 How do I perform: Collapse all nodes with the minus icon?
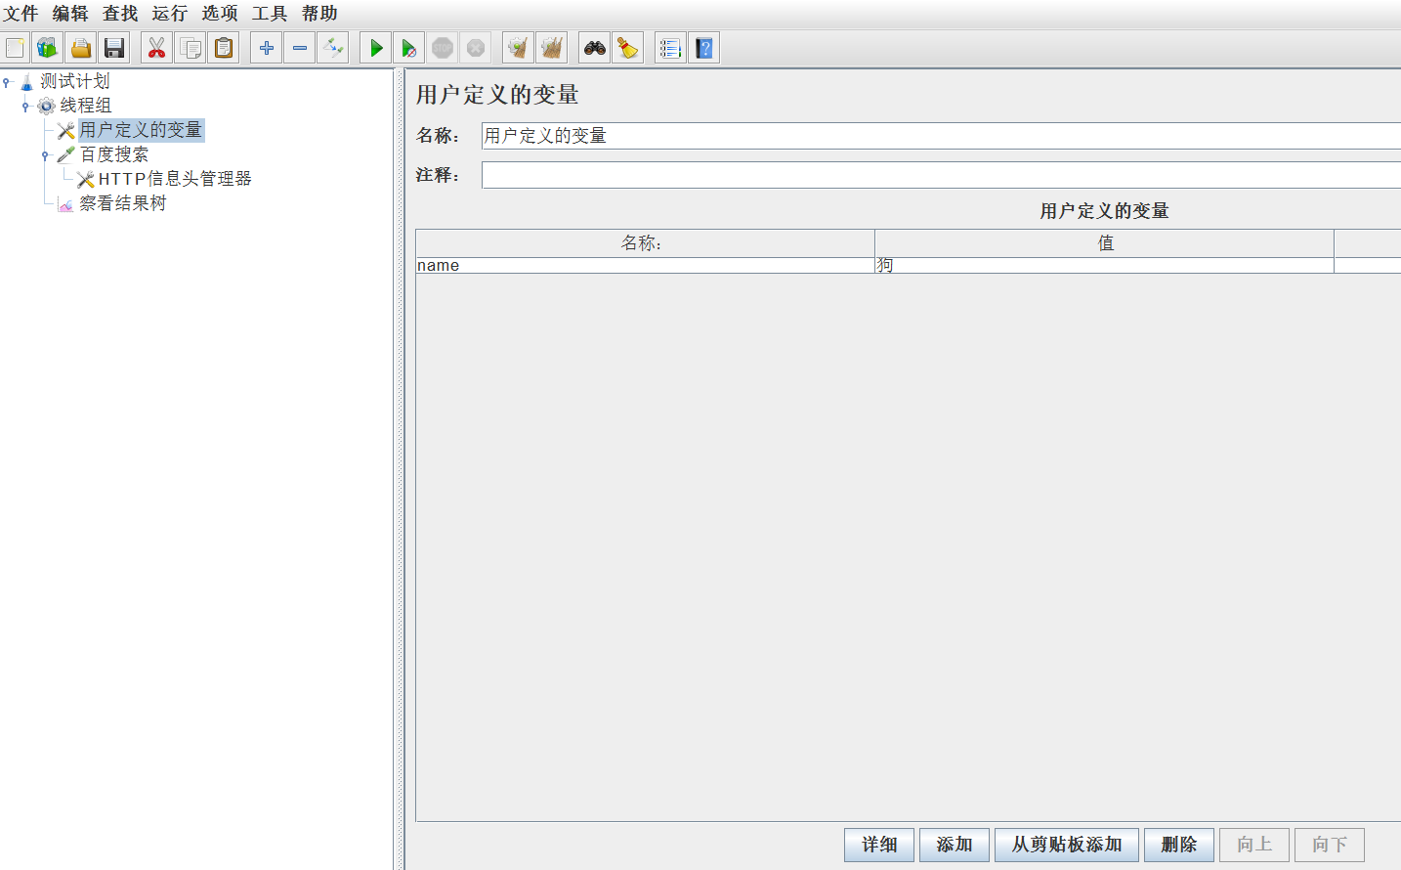pyautogui.click(x=300, y=48)
